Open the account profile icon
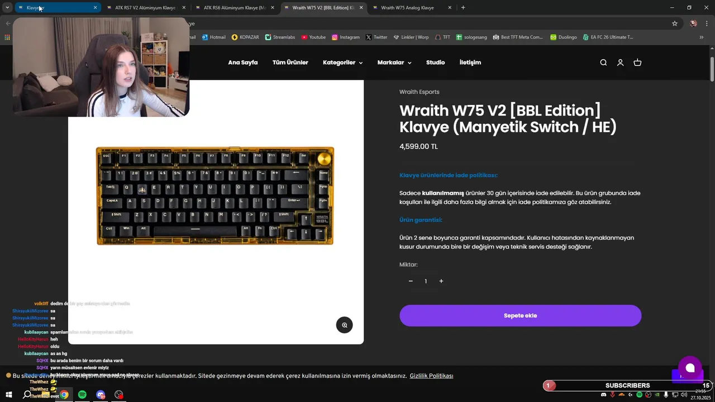Screen dimensions: 715x402 tap(620, 63)
